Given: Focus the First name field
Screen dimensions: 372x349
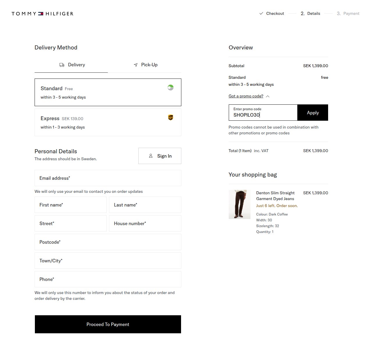Looking at the screenshot, I should pyautogui.click(x=71, y=205).
